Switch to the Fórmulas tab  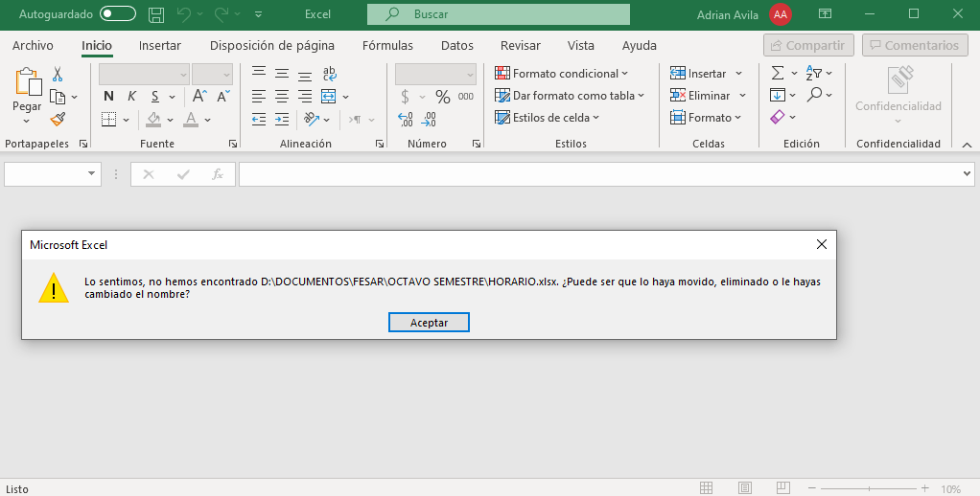pyautogui.click(x=387, y=46)
